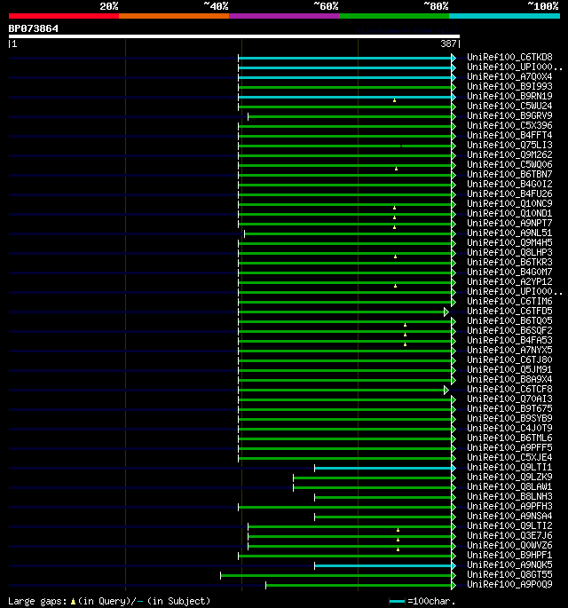
Task: Select the UniRef100_A7NYX5 label
Action: [x=509, y=350]
